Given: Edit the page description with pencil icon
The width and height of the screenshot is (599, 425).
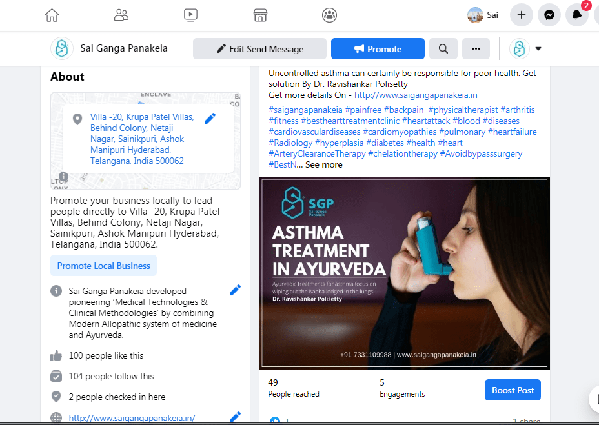Looking at the screenshot, I should (236, 290).
